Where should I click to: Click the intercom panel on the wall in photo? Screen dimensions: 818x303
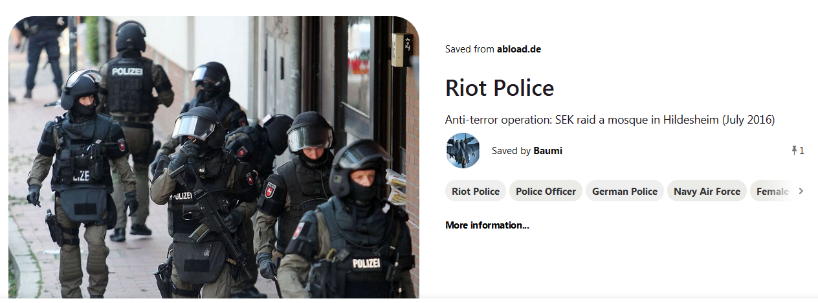[402, 50]
